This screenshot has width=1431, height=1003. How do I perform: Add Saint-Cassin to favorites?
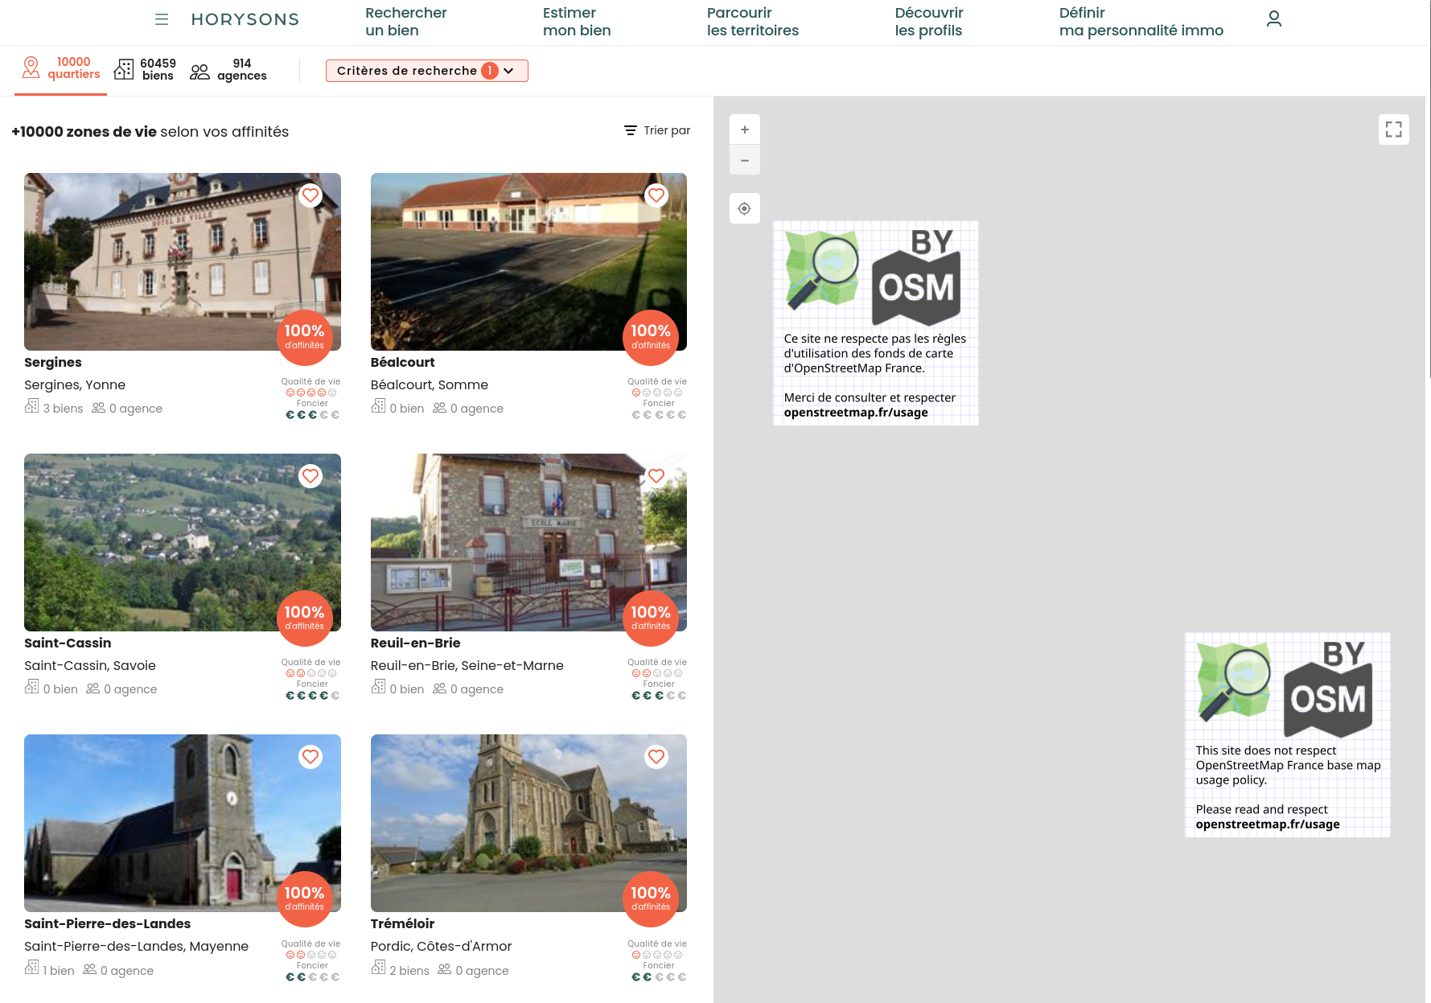(310, 476)
